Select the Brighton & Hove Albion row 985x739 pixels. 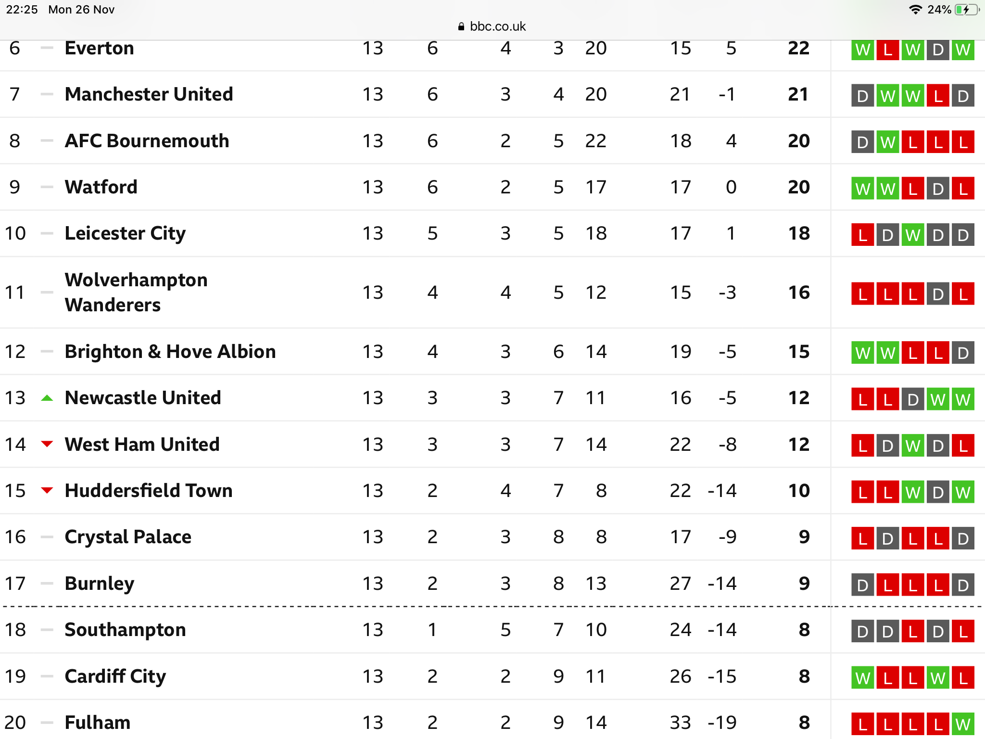pyautogui.click(x=492, y=352)
